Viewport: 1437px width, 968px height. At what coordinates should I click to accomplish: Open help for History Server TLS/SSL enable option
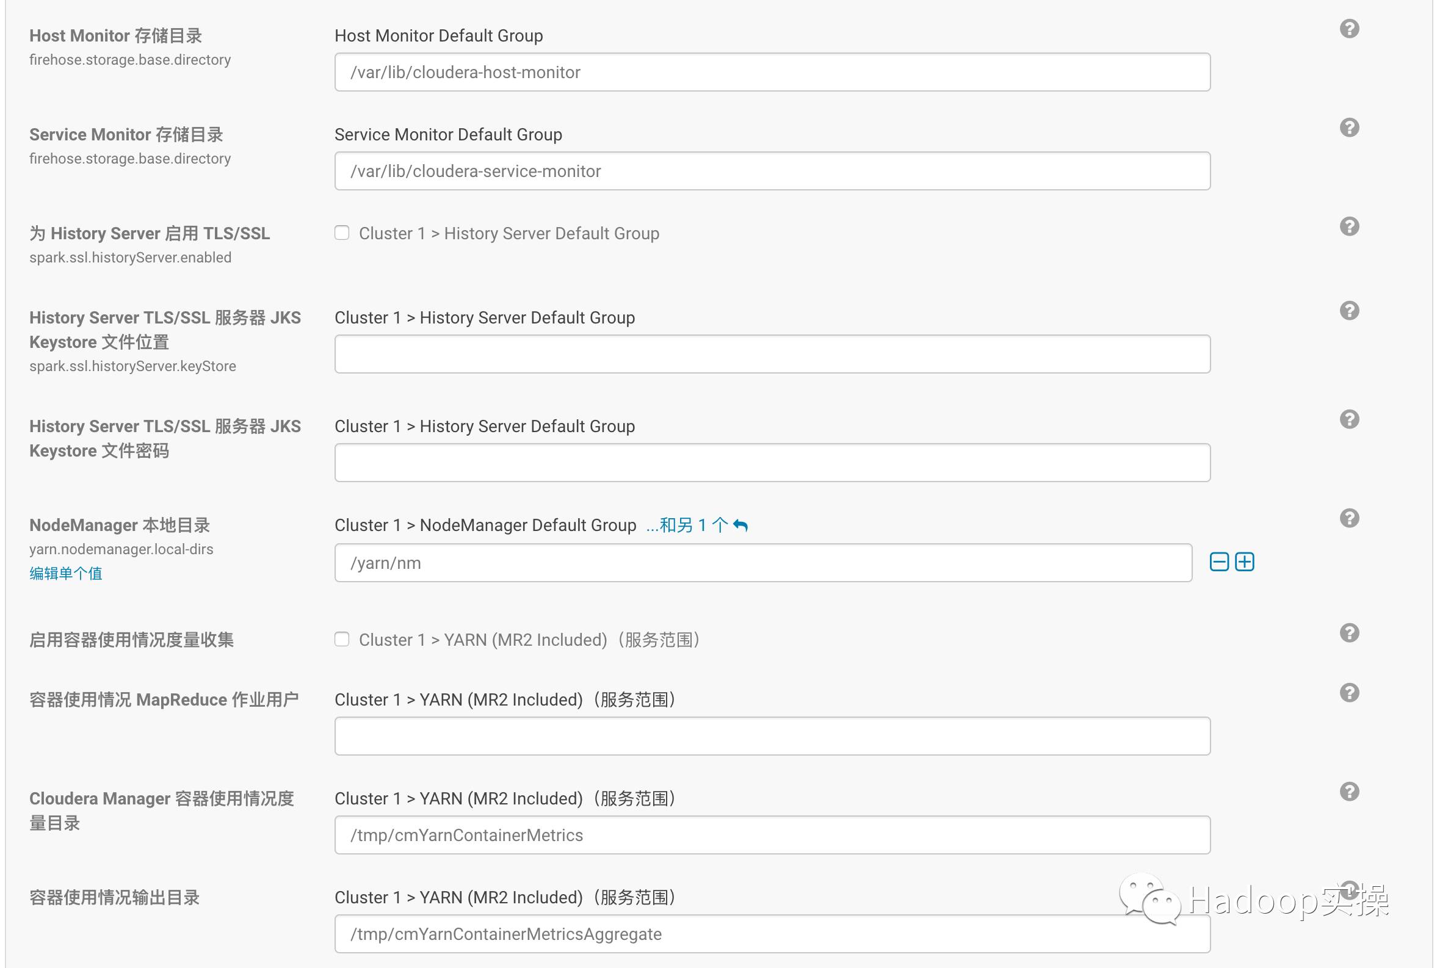[1349, 226]
